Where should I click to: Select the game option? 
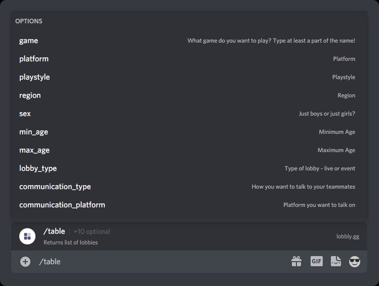[28, 41]
